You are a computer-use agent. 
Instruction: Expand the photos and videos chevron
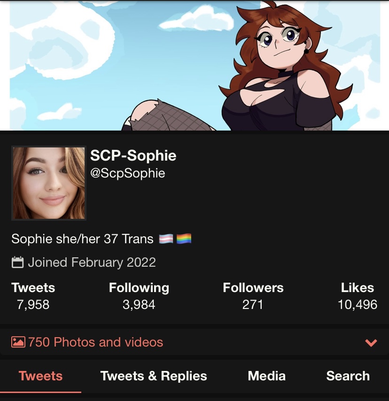point(371,342)
